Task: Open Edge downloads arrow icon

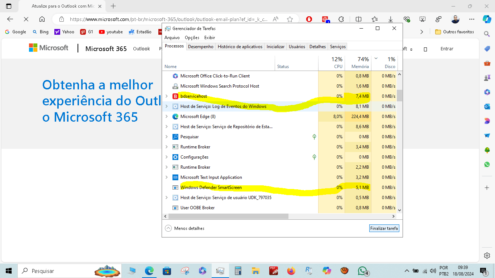Action: click(x=391, y=19)
